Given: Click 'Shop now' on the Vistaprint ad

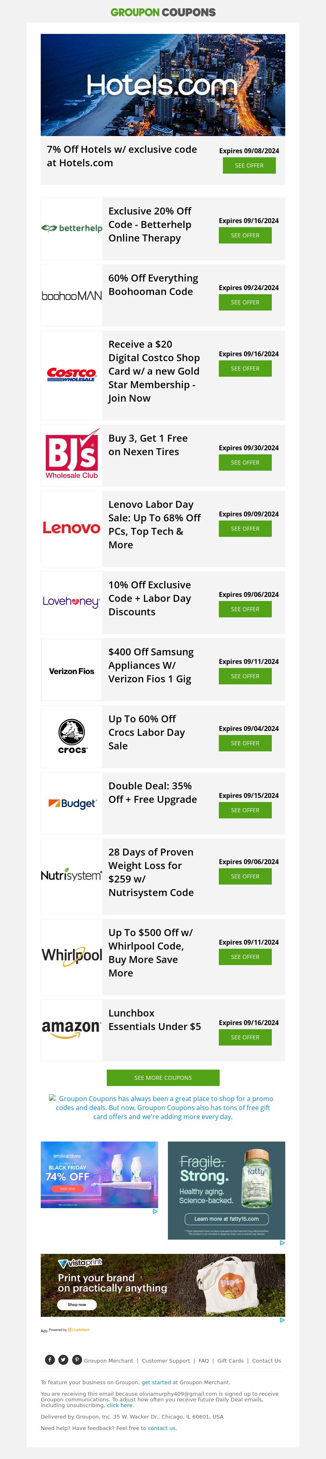Looking at the screenshot, I should coord(77,1305).
